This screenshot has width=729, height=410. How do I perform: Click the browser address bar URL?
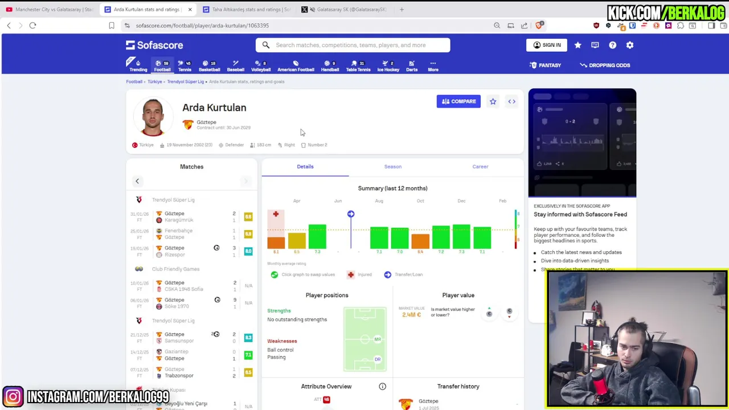(202, 25)
